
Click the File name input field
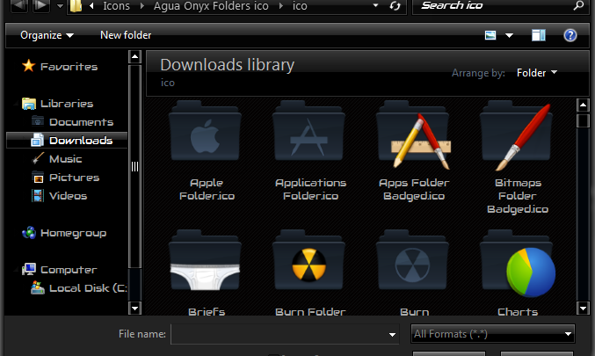[x=279, y=334]
